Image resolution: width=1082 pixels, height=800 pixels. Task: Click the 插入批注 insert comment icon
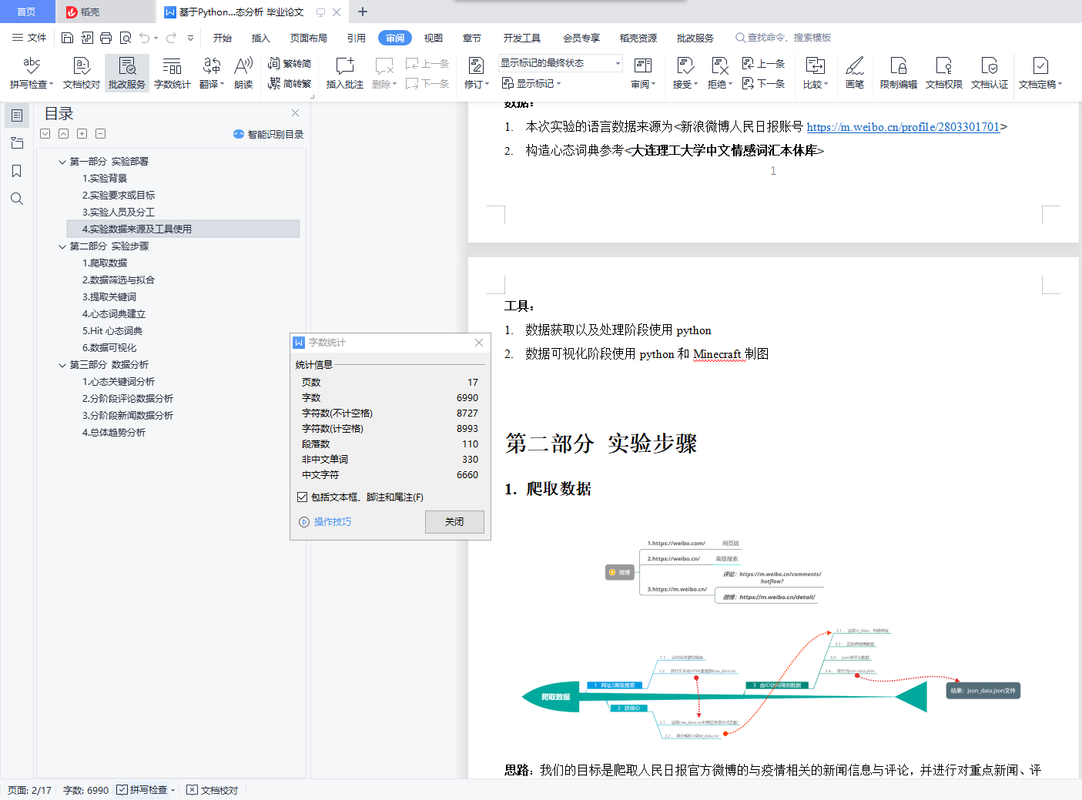click(x=345, y=65)
